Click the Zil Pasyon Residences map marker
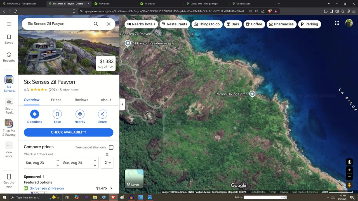 128,43
